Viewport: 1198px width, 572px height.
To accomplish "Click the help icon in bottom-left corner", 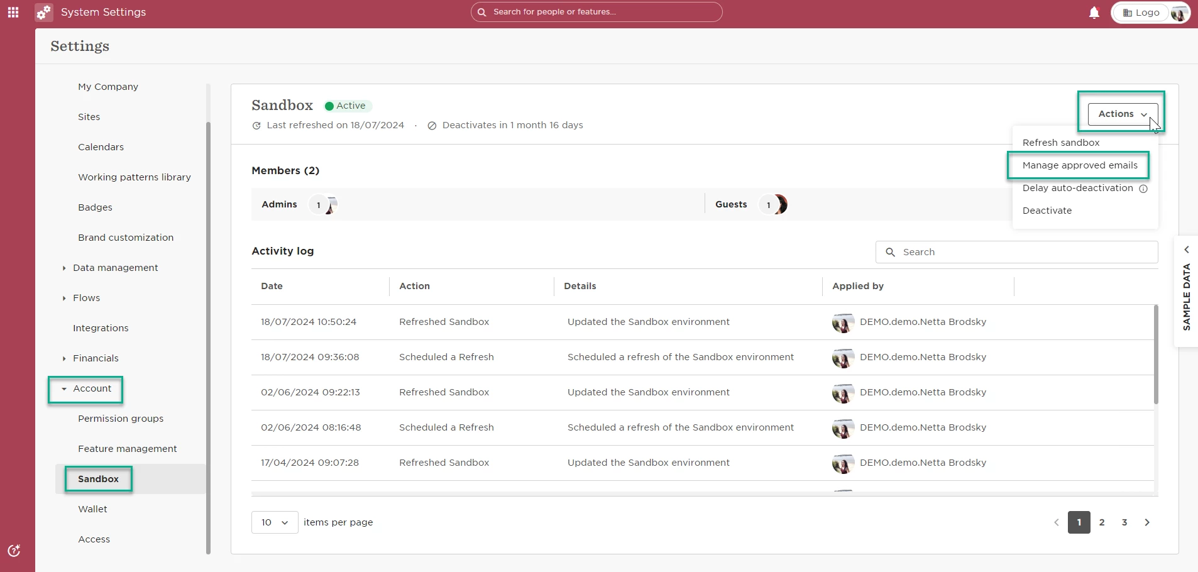I will (14, 551).
